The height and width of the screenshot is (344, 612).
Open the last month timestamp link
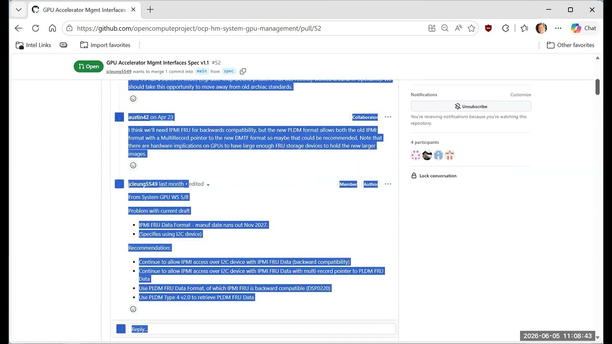tap(171, 184)
